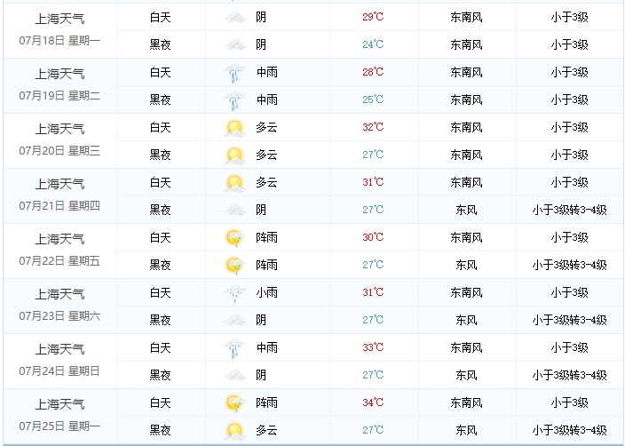Click the 24℃ night temperature
The width and height of the screenshot is (625, 446).
click(373, 44)
